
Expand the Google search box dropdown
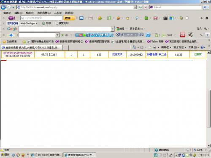coord(113,29)
